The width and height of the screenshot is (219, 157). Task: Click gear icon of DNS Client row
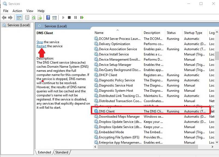coord(96,111)
